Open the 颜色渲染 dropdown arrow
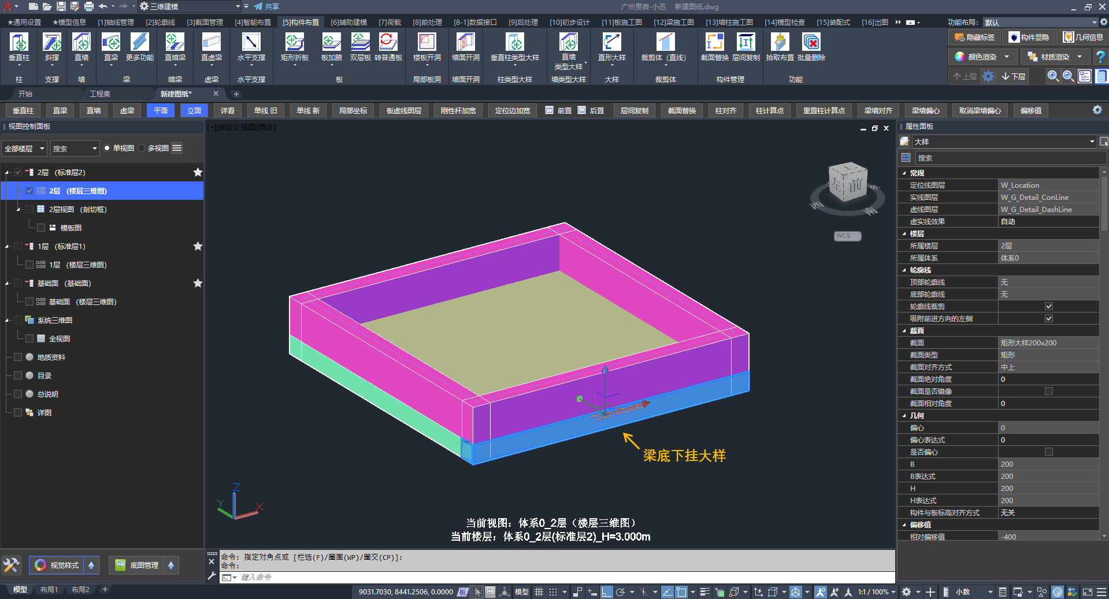This screenshot has height=599, width=1109. (1007, 57)
